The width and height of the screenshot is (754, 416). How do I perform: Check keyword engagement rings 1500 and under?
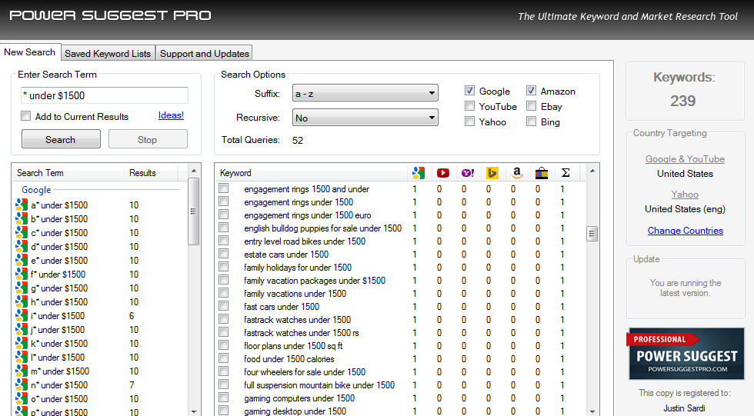(224, 188)
